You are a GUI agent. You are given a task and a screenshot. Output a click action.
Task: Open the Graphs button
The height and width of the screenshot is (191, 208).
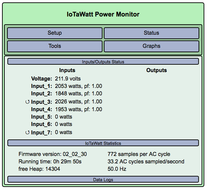coord(151,46)
